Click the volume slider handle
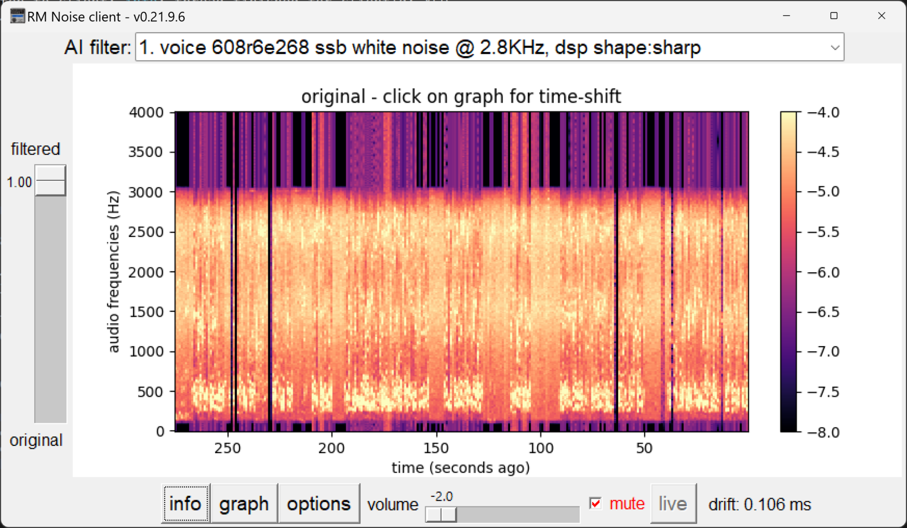Image resolution: width=907 pixels, height=528 pixels. point(441,515)
